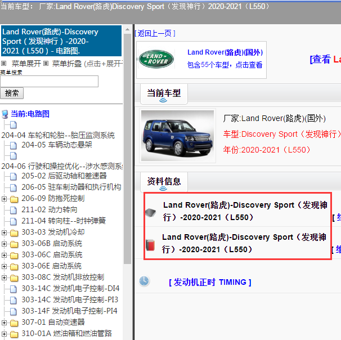Click the 当前:电路图 computer icon
Screen dimensions: 341x340
click(5, 114)
